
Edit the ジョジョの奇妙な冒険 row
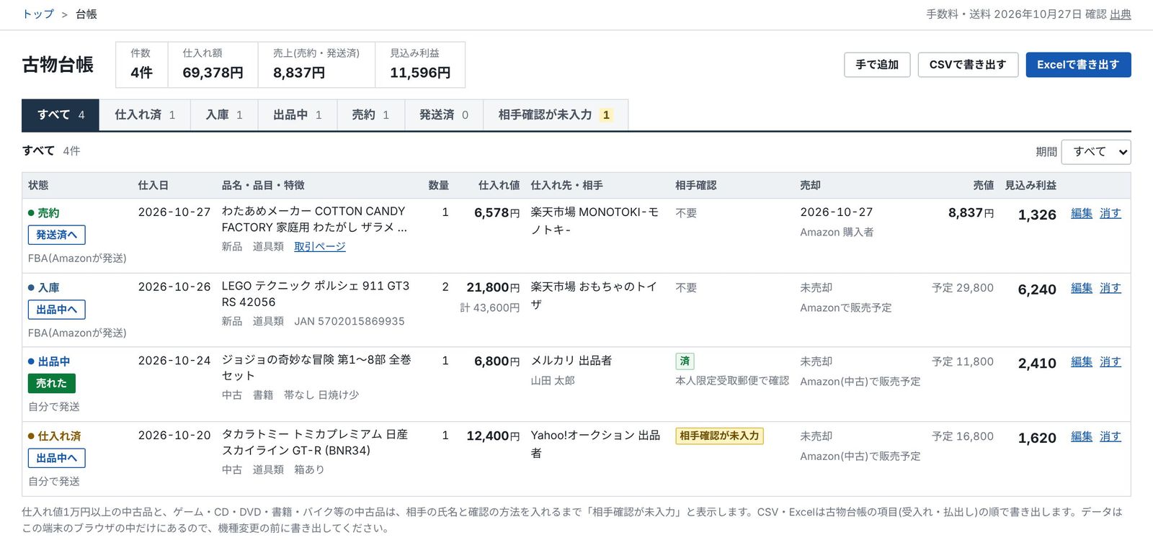(x=1082, y=362)
